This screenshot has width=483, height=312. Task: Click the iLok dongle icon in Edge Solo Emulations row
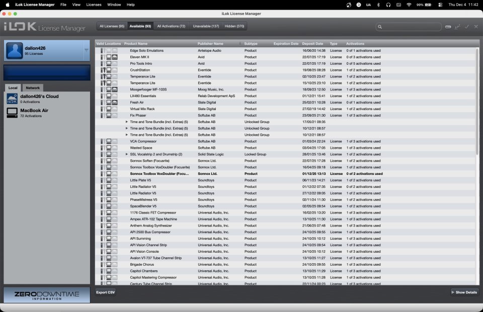click(x=102, y=50)
